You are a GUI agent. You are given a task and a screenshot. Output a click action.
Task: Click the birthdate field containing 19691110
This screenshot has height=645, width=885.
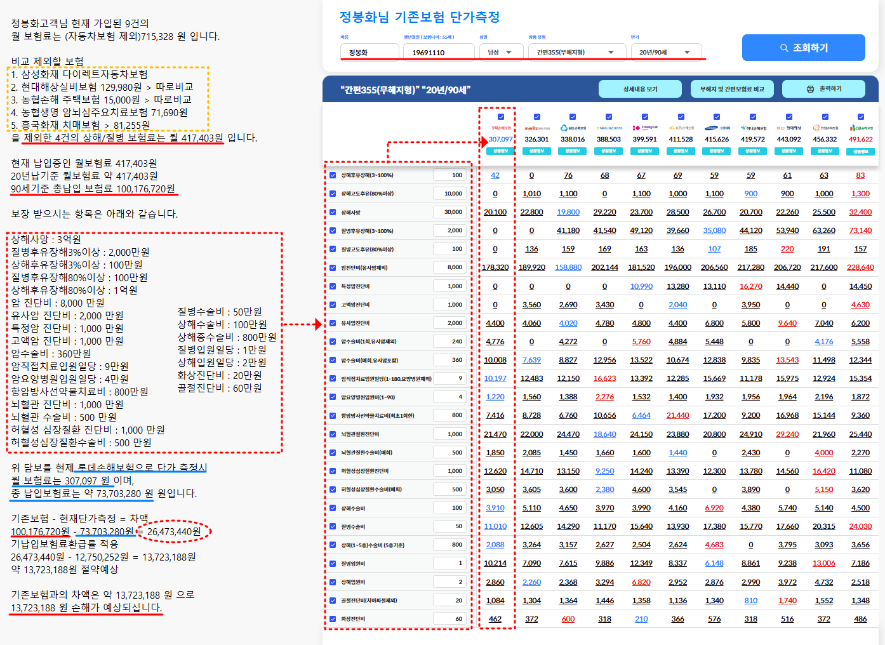coord(439,52)
